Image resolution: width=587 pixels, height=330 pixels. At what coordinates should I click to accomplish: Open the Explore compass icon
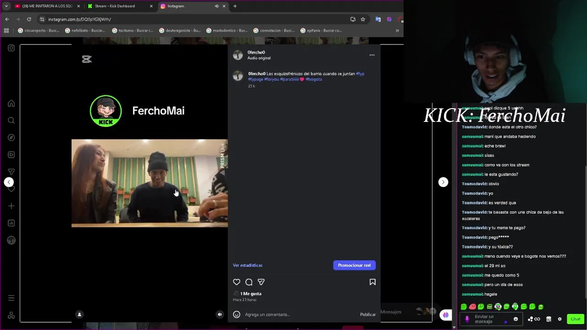pyautogui.click(x=11, y=137)
